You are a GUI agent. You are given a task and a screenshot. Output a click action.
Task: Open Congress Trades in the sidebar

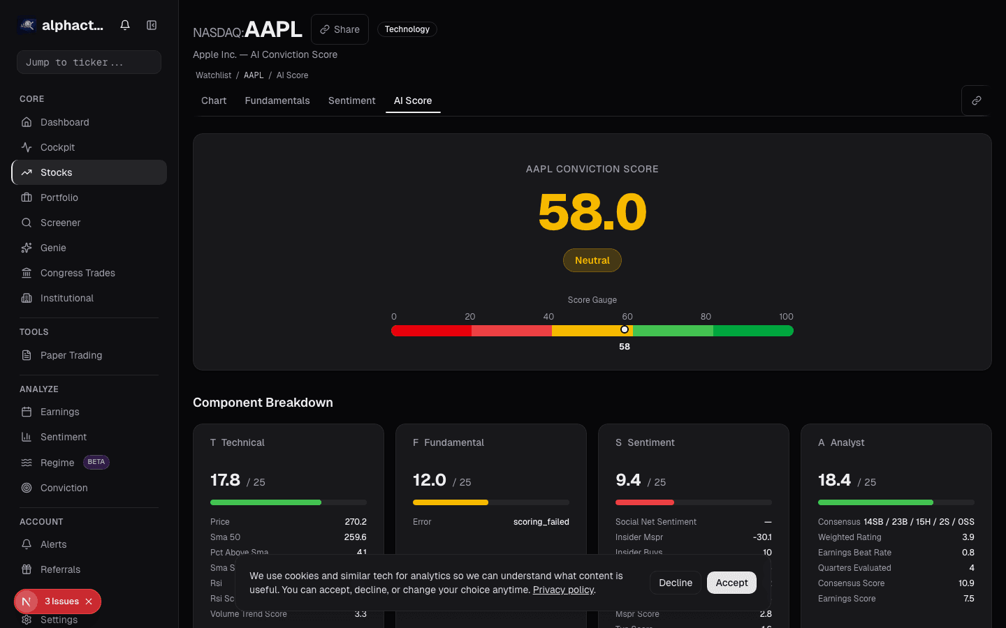click(x=77, y=273)
